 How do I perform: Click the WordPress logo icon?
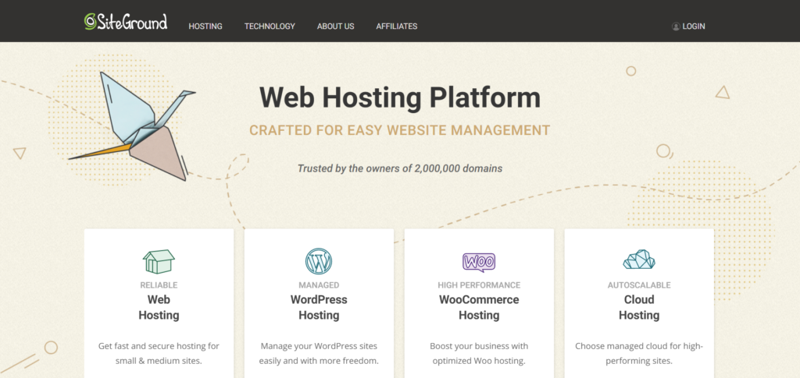[x=319, y=262]
